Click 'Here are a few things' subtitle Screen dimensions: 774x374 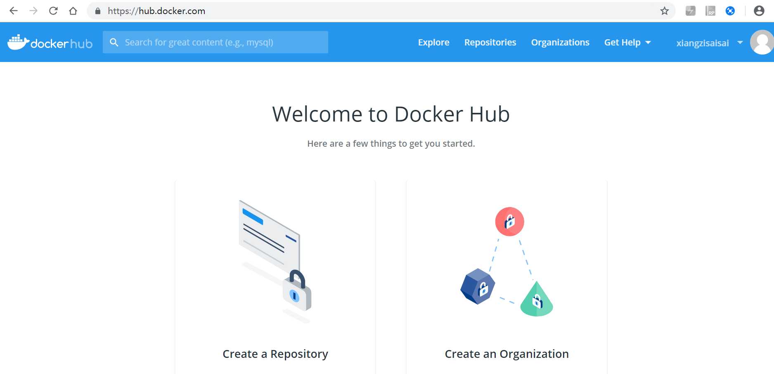point(391,143)
